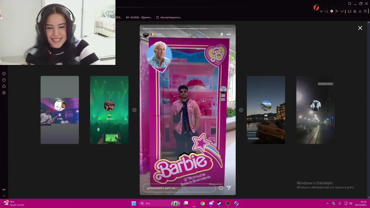The width and height of the screenshot is (370, 208).
Task: Click the browser search magnifier icon
Action: click(x=349, y=4)
